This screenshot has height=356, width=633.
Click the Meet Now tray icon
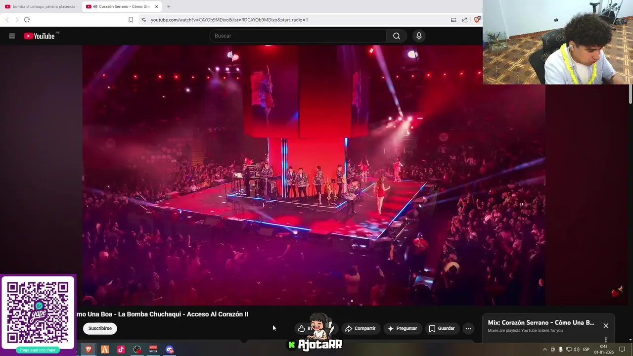(x=553, y=350)
